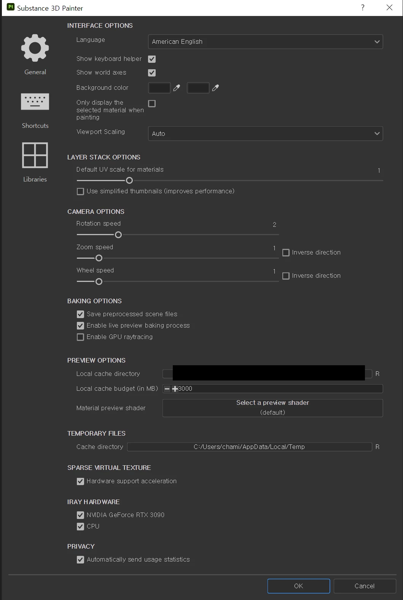Click the Substance 3D Painter app icon
Viewport: 403px width, 600px height.
(x=11, y=8)
